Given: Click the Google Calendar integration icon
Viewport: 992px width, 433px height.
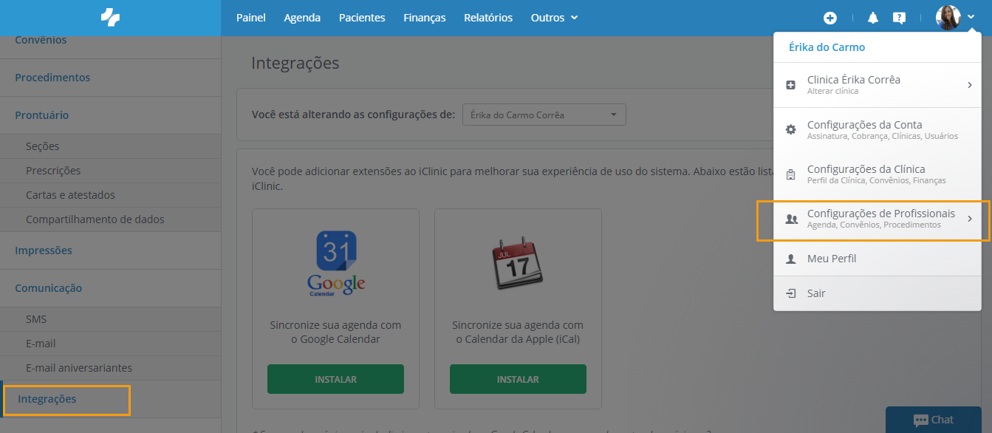Looking at the screenshot, I should [x=336, y=263].
